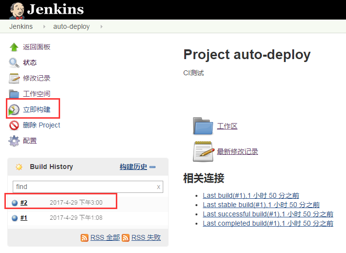Open the 最新修改记录 link

coord(238,151)
